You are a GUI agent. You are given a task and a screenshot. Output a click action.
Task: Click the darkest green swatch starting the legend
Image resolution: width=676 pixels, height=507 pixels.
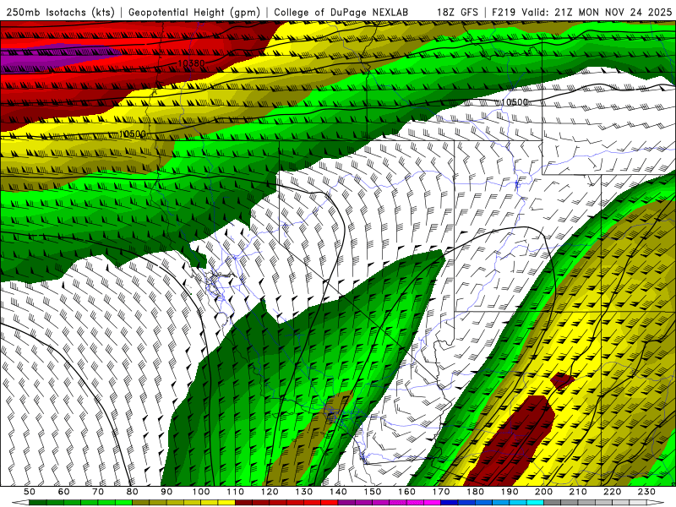[38, 502]
